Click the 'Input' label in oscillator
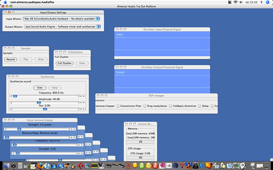The width and height of the screenshot is (273, 170). pyautogui.click(x=119, y=34)
